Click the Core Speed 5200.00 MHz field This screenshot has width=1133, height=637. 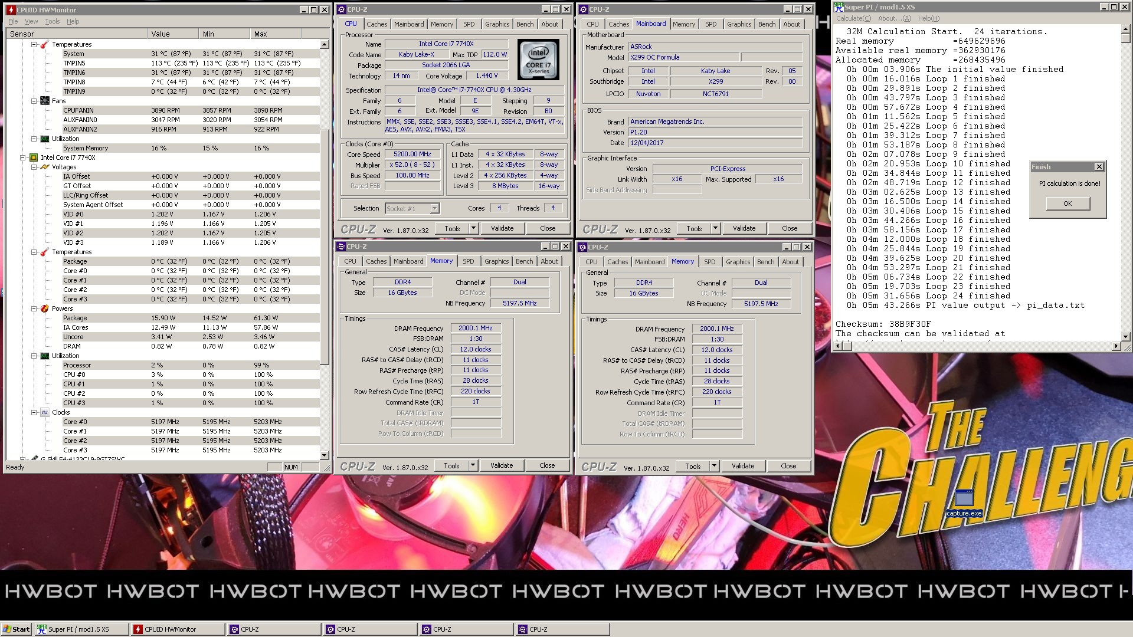(x=412, y=155)
